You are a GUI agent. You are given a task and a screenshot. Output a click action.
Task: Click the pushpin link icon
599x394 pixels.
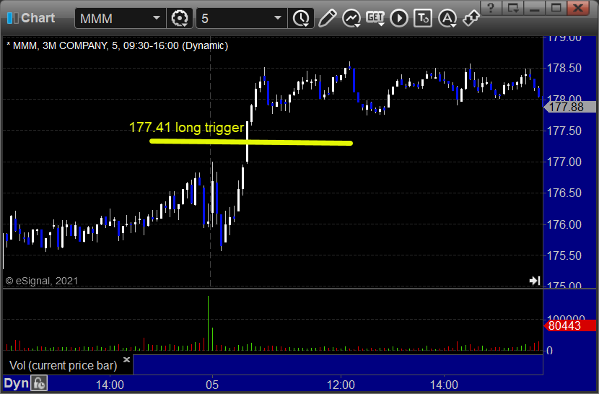click(471, 18)
